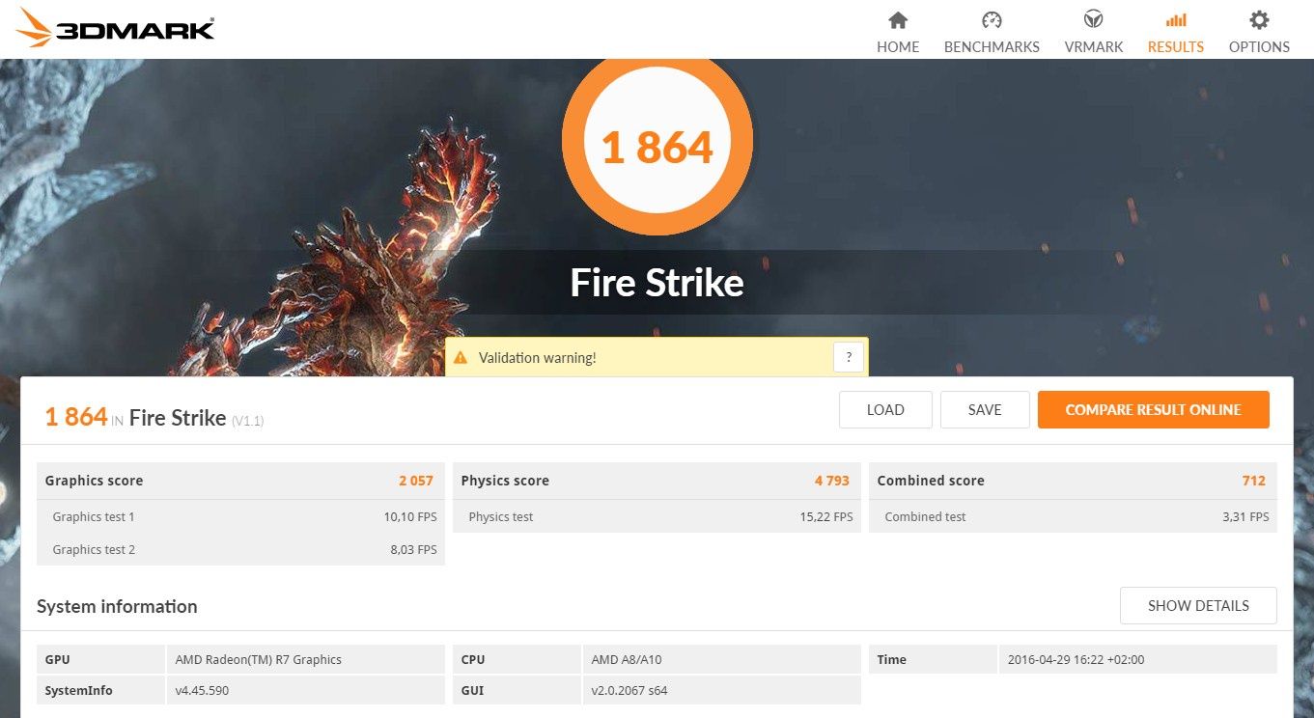The image size is (1314, 718).
Task: Click the VRMark headset icon
Action: click(1094, 20)
